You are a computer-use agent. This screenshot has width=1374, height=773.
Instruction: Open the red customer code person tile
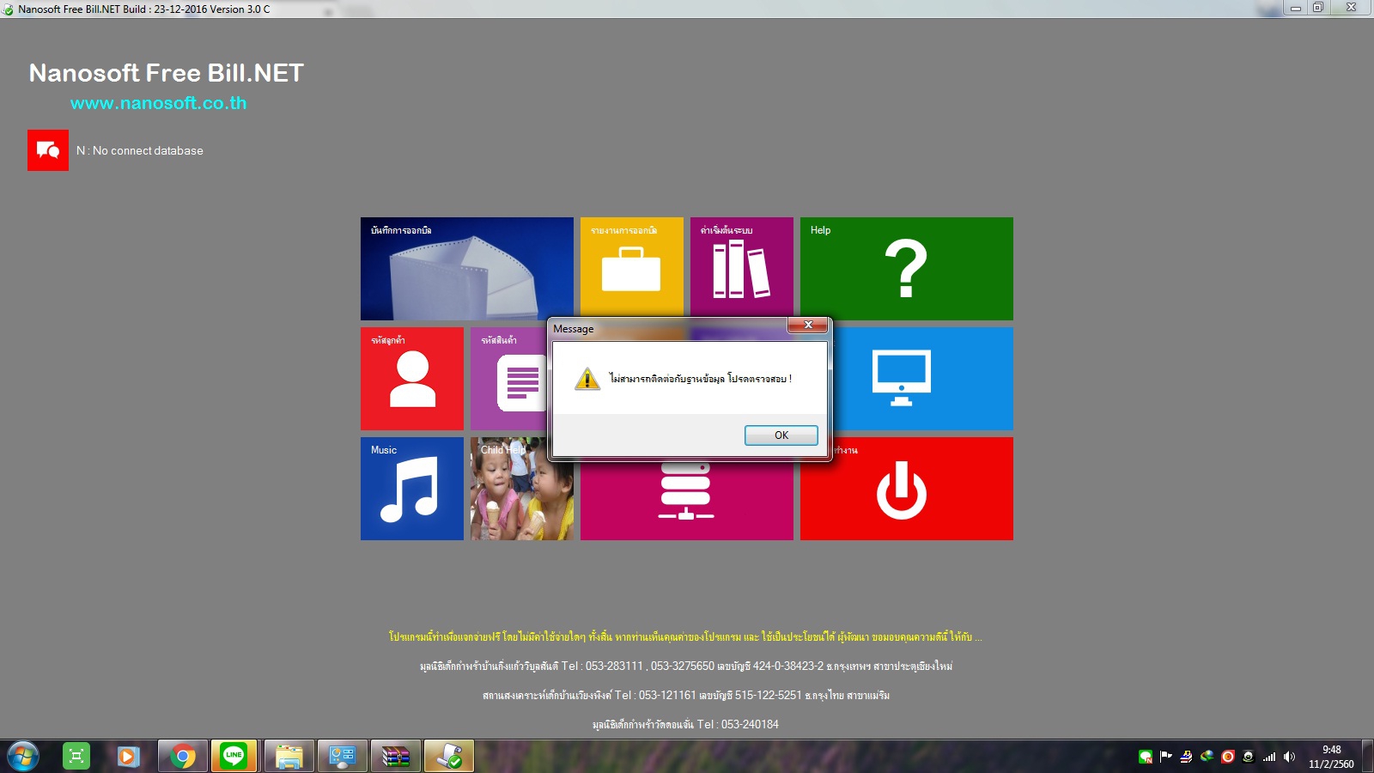coord(412,379)
